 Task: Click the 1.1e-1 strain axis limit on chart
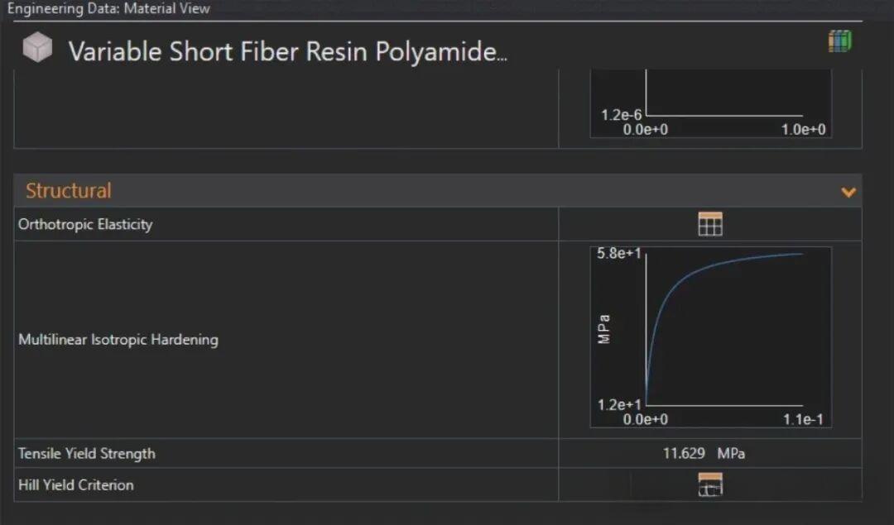coord(802,419)
